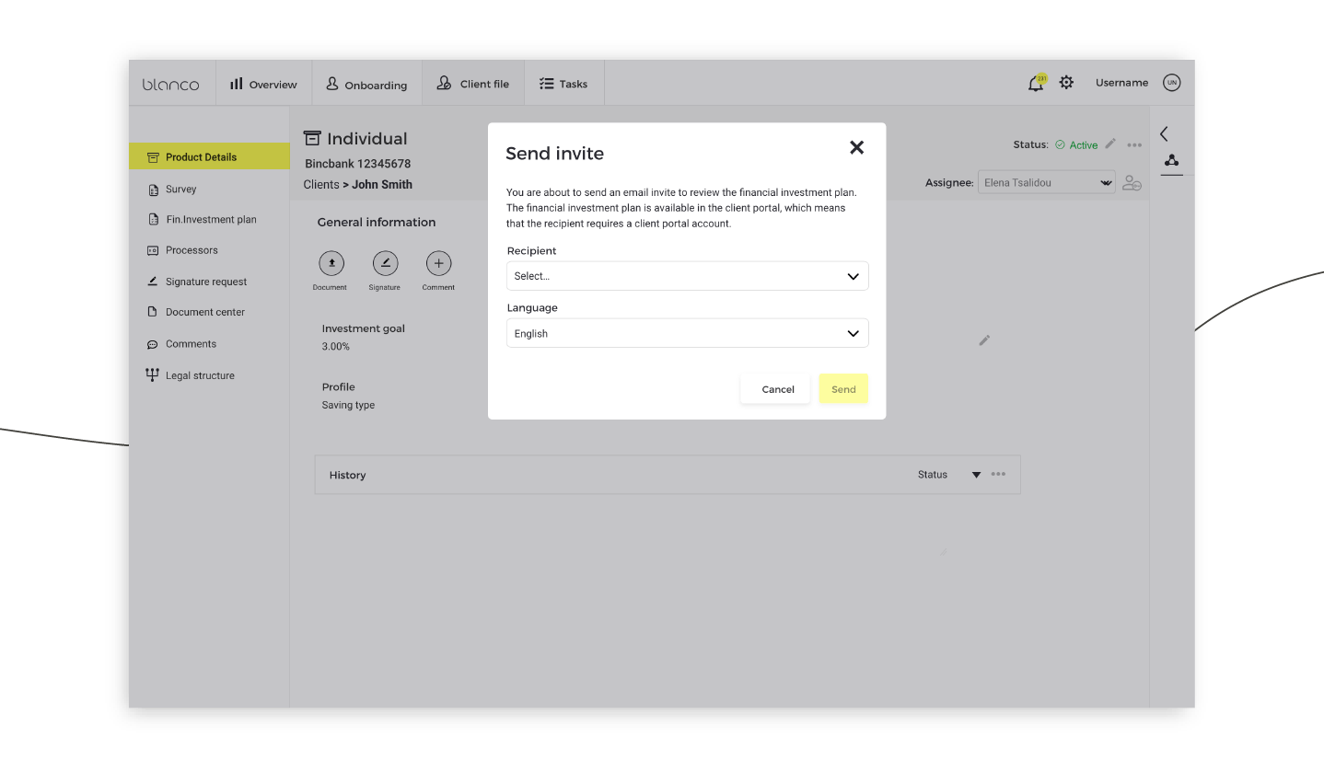Click the Document upload icon

[331, 264]
